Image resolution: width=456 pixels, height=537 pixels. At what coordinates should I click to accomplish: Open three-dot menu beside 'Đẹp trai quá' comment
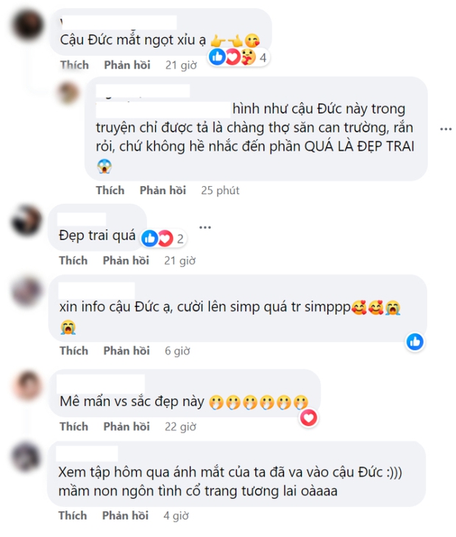pyautogui.click(x=204, y=227)
